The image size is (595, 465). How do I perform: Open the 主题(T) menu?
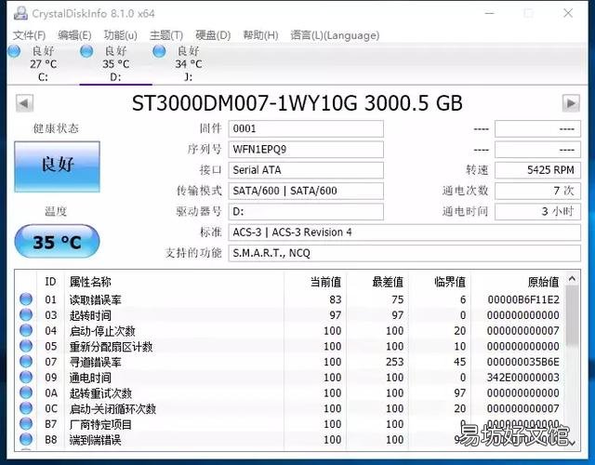(x=166, y=35)
